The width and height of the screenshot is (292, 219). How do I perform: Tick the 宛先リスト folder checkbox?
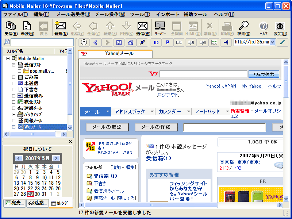[x=14, y=102]
